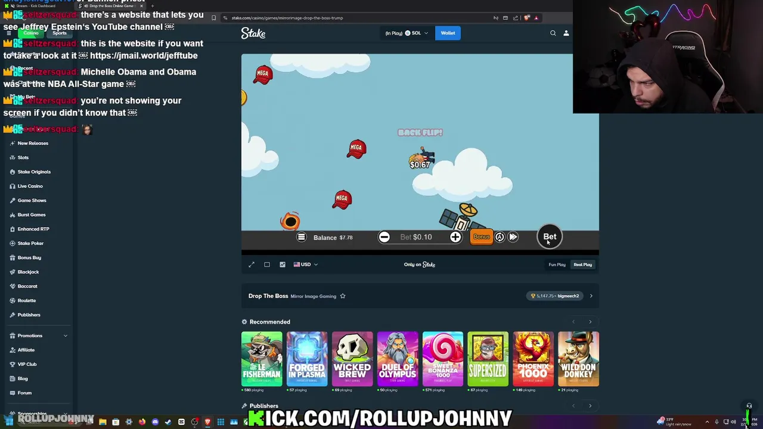Open New Releases in sidebar

pyautogui.click(x=38, y=143)
